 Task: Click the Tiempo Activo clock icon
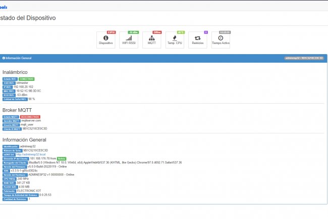click(221, 38)
